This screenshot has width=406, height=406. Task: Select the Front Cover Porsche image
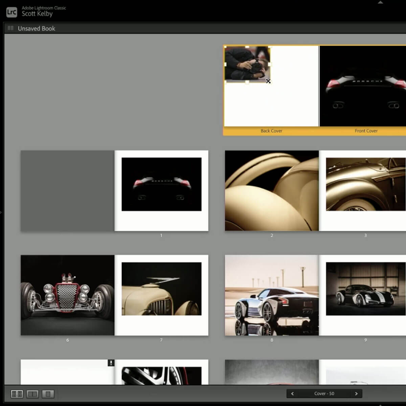363,86
